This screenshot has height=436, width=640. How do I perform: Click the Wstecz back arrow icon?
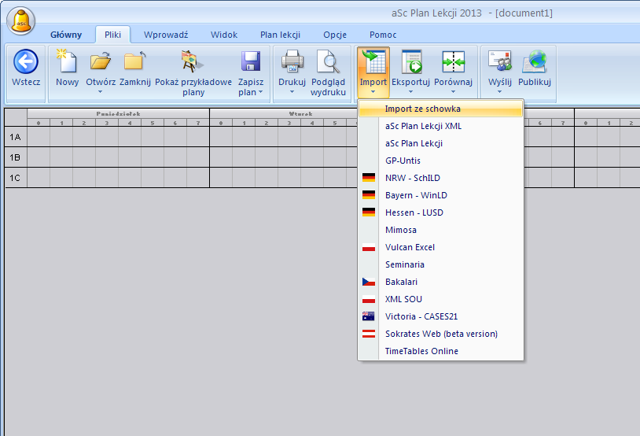26,62
